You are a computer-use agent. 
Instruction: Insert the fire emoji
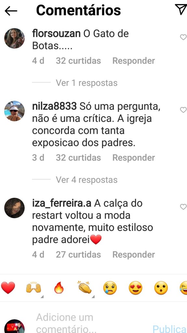click(x=59, y=288)
